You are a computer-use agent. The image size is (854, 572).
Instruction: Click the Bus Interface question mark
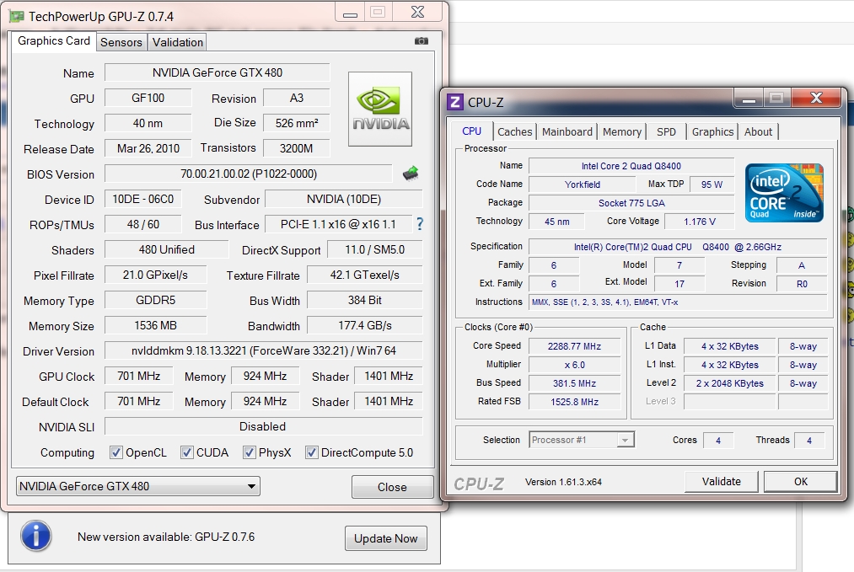click(x=419, y=224)
